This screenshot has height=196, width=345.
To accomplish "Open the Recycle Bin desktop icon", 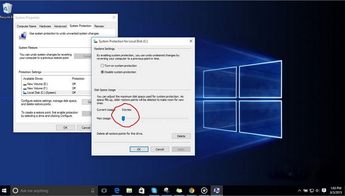I will click(x=7, y=10).
